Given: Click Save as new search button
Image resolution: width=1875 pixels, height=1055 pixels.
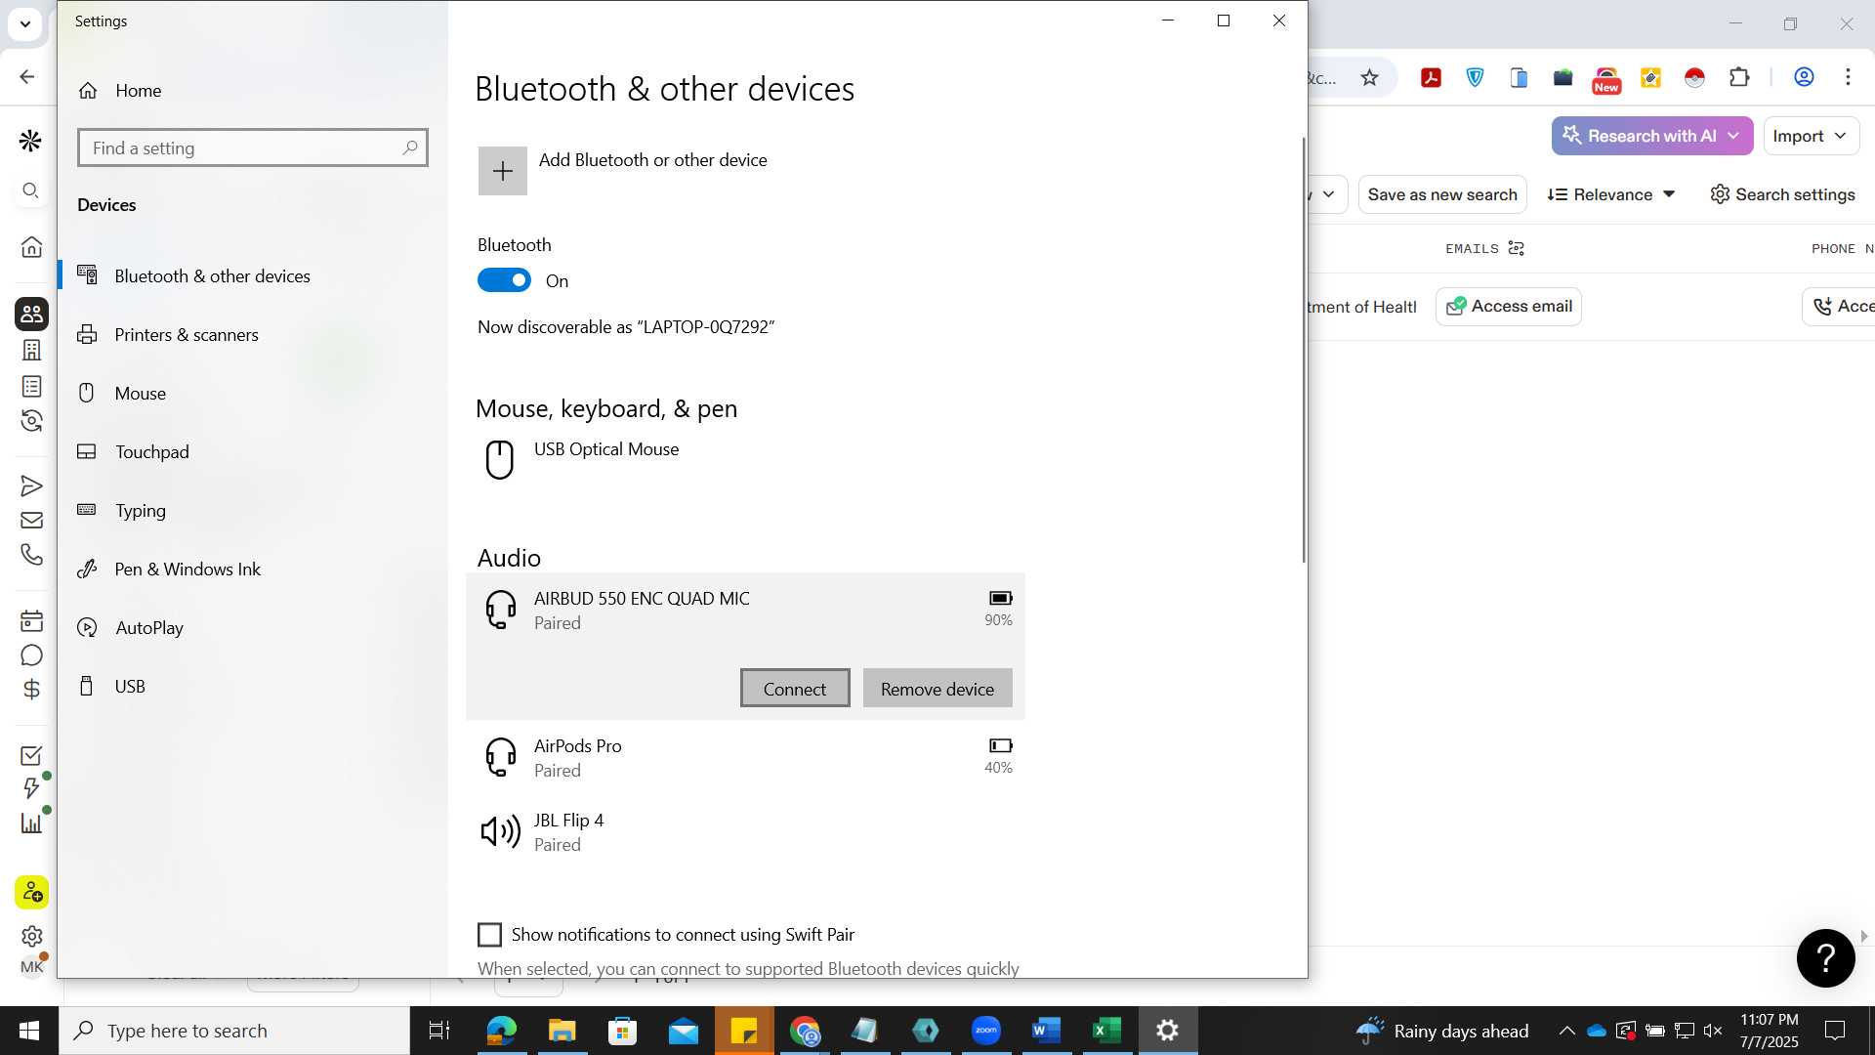Looking at the screenshot, I should 1442,194.
